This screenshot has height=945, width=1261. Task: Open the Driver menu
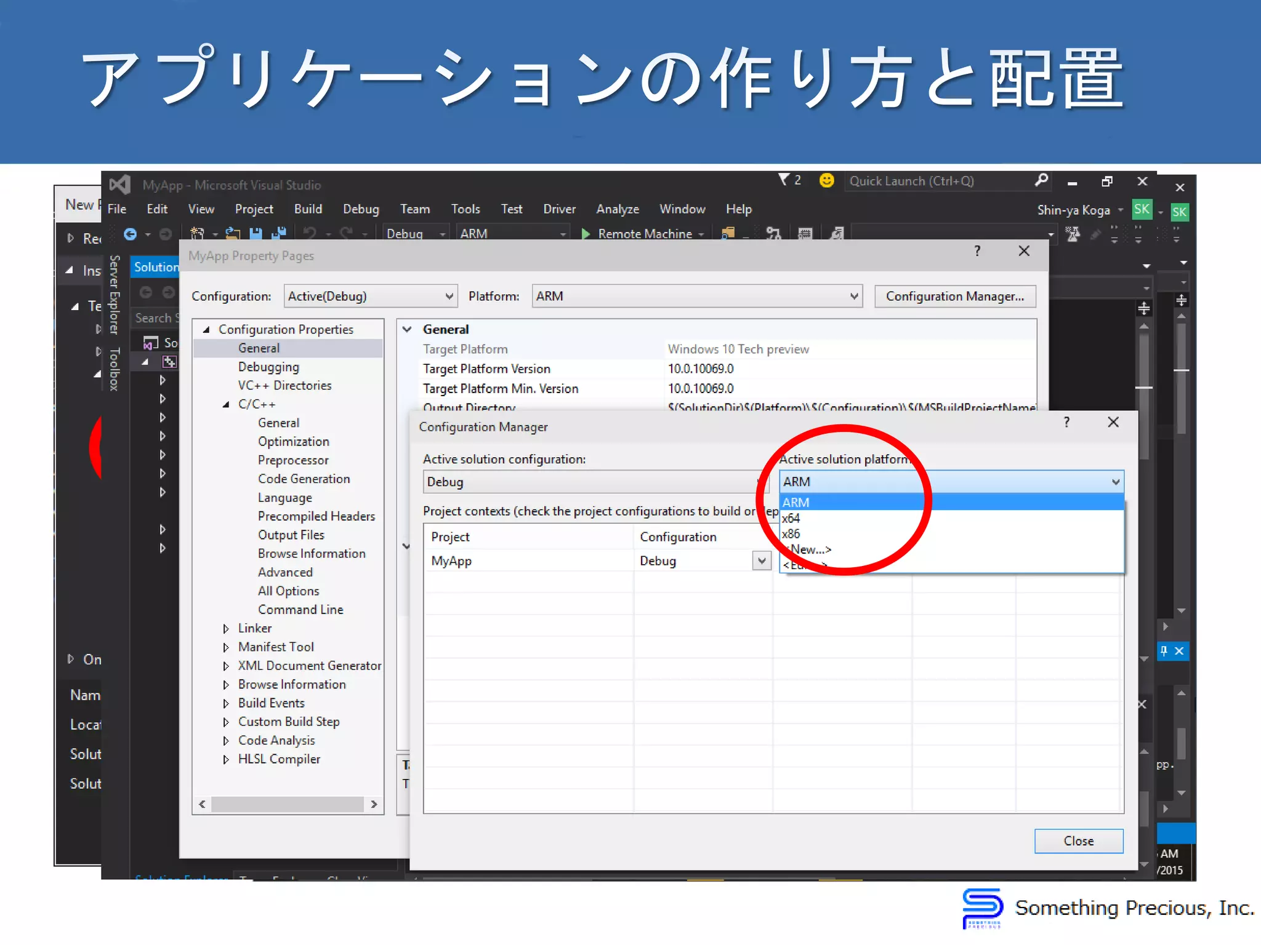pos(559,209)
